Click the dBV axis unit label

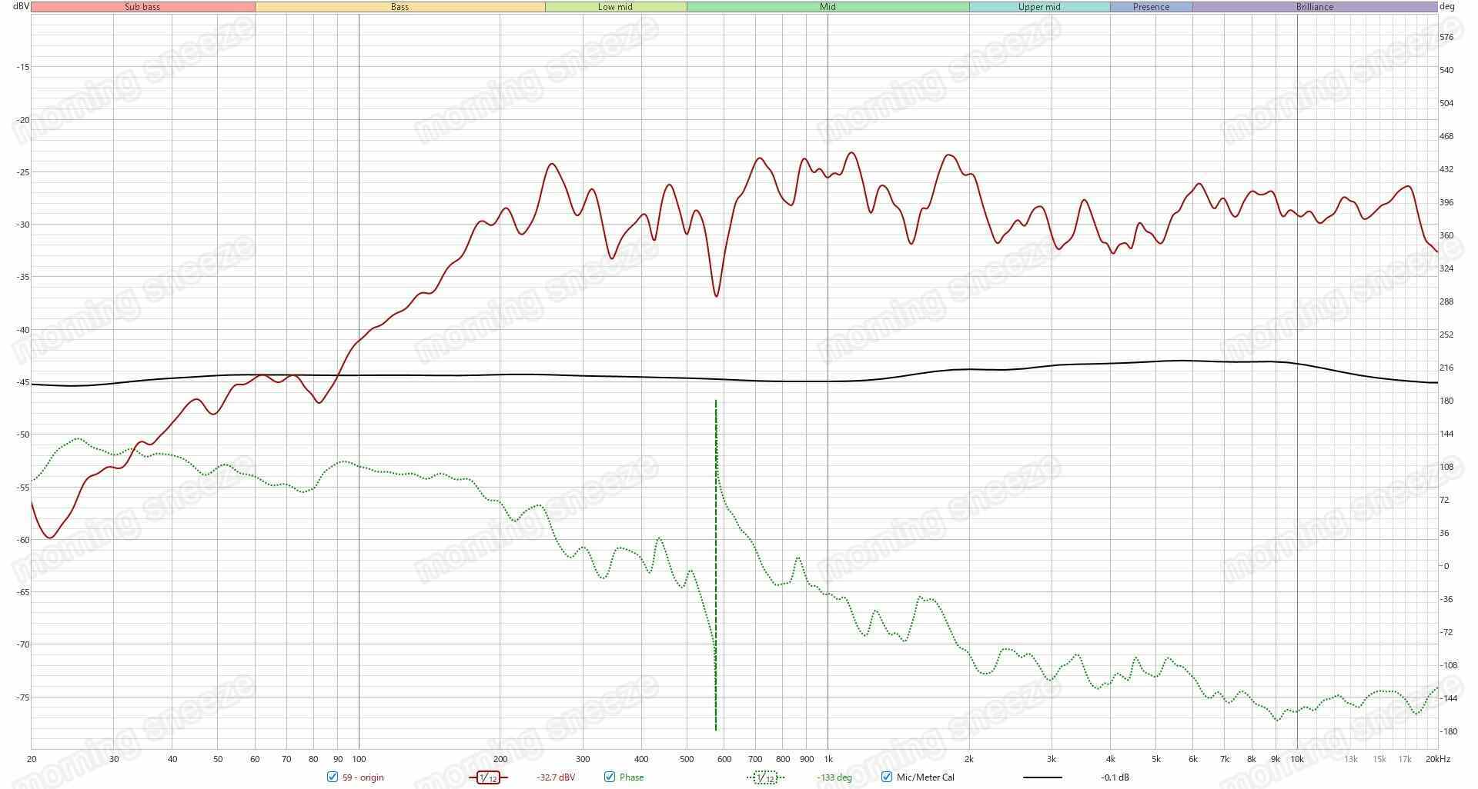(21, 6)
